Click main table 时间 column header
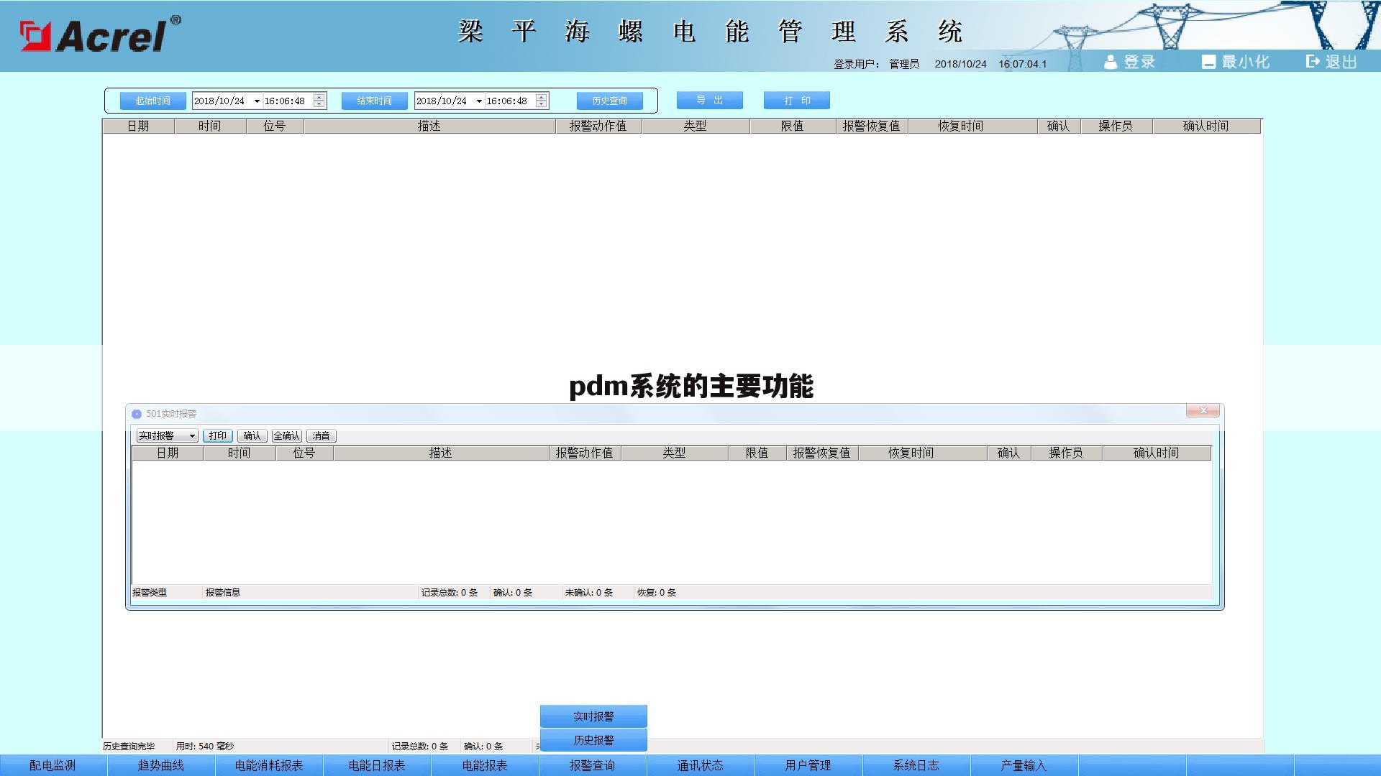This screenshot has height=776, width=1381. tap(210, 126)
